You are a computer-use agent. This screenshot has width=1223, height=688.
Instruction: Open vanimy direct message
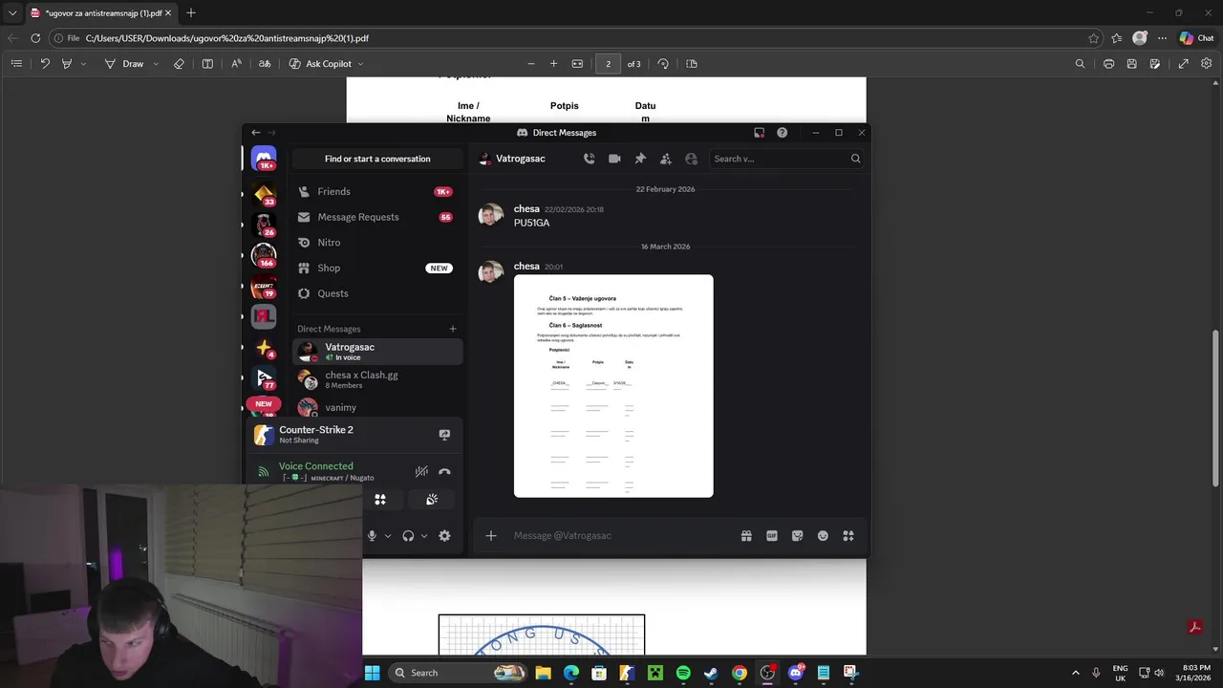pos(376,408)
